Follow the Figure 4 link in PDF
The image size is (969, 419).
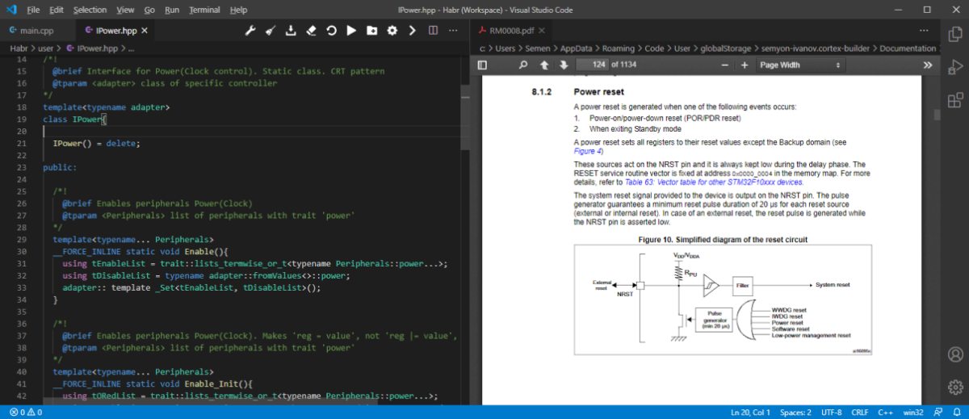coord(589,151)
